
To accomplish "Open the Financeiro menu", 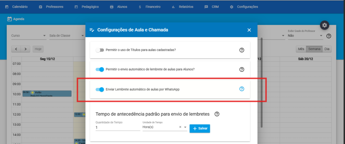I will point(150,7).
